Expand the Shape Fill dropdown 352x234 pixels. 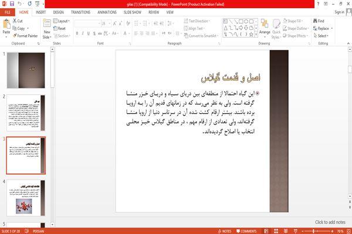point(293,21)
